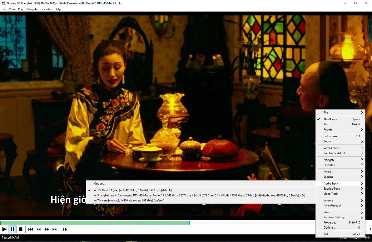The width and height of the screenshot is (372, 242).
Task: Open the Play menu in menu bar
Action: [21, 9]
